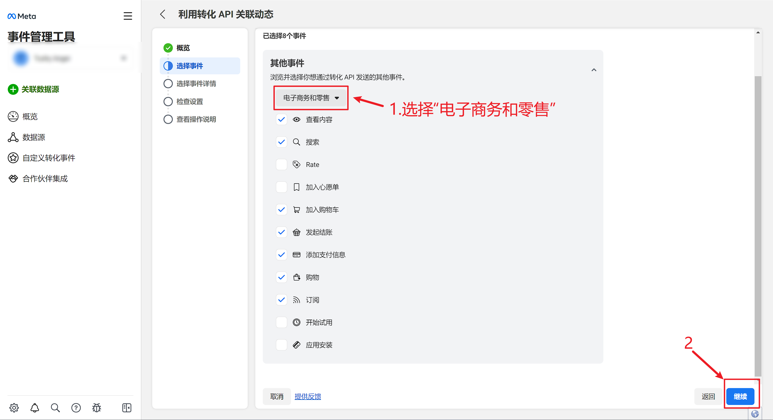Open the hamburger menu in sidebar
The width and height of the screenshot is (773, 420).
128,16
